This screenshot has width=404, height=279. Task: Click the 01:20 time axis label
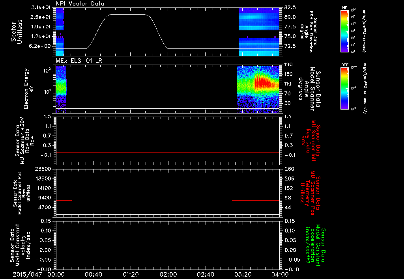pyautogui.click(x=131, y=274)
